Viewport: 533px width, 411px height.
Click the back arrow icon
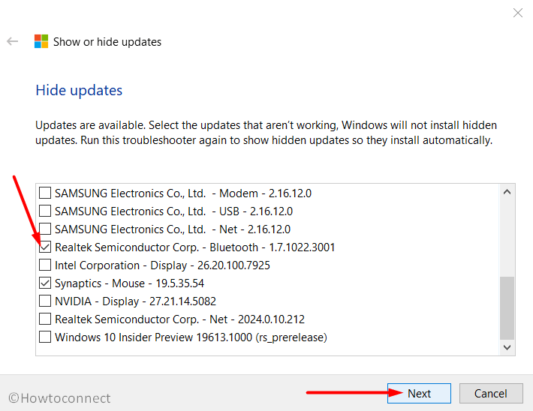(x=12, y=41)
